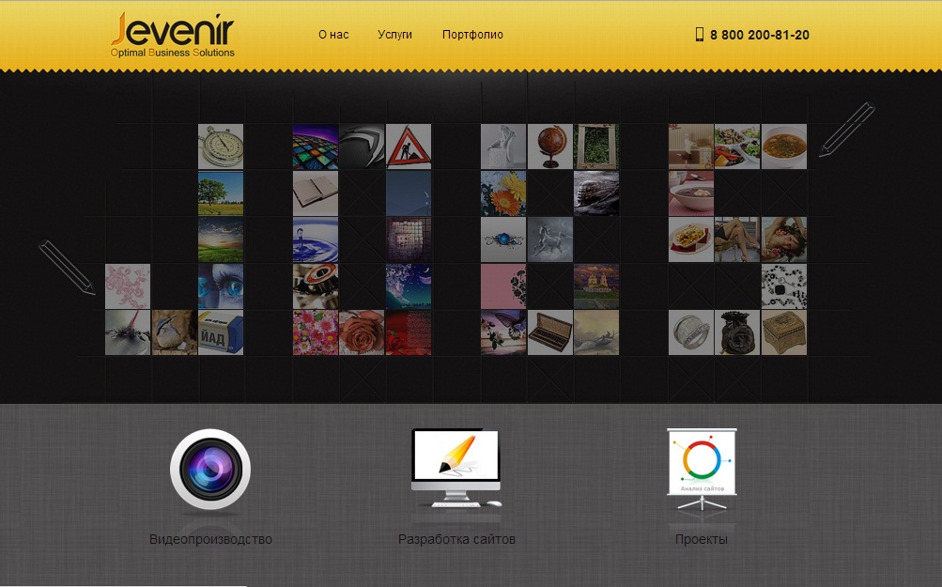This screenshot has width=942, height=587.
Task: Open the orange rose thumbnail
Action: pyautogui.click(x=362, y=332)
